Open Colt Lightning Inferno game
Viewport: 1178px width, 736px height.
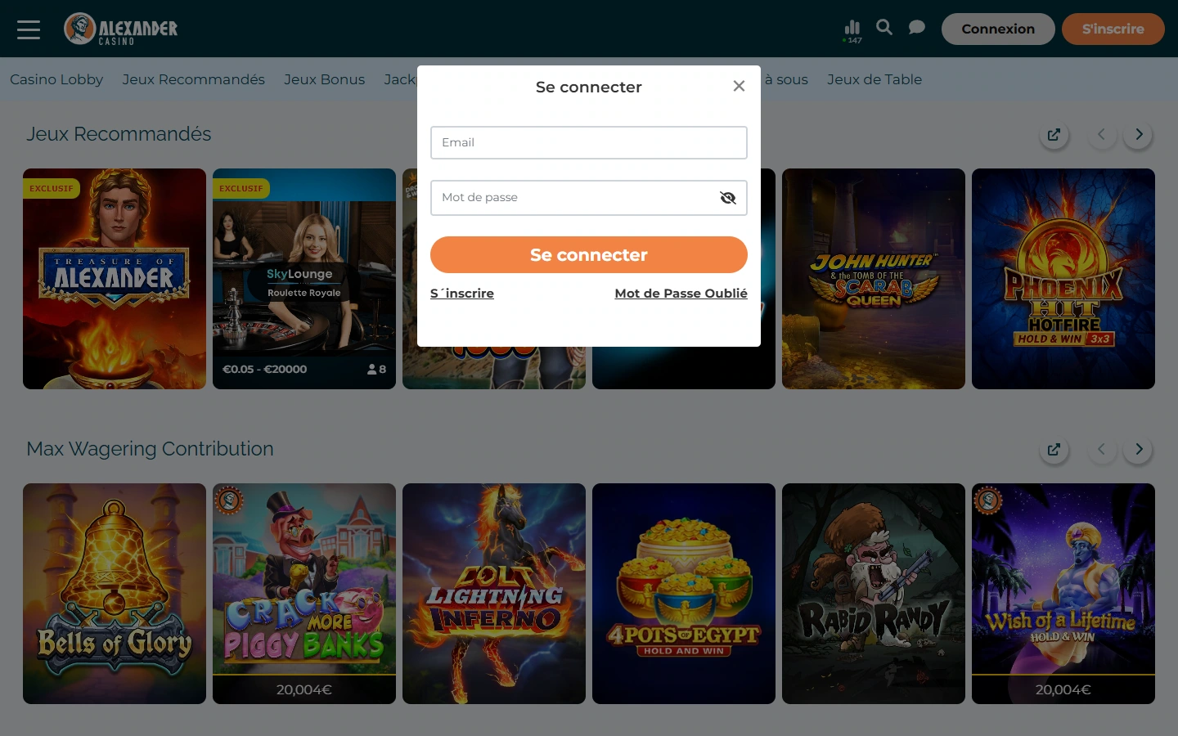coord(494,594)
